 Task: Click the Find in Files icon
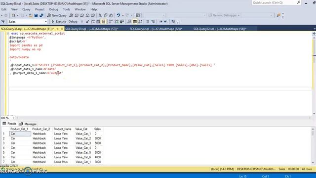coord(278,15)
